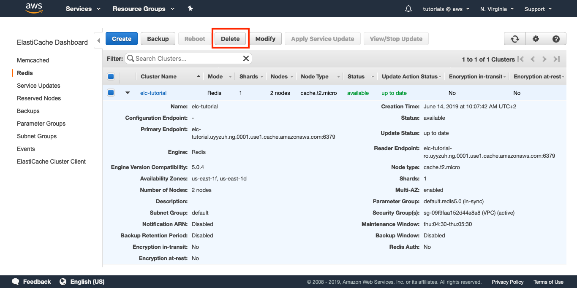Click the AWS logo home icon
Viewport: 577px width, 288px height.
tap(34, 8)
